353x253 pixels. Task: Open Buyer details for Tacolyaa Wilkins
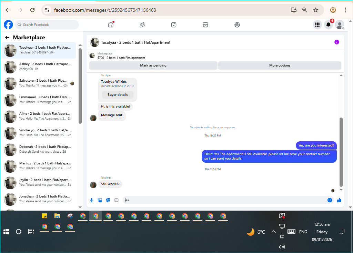118,95
